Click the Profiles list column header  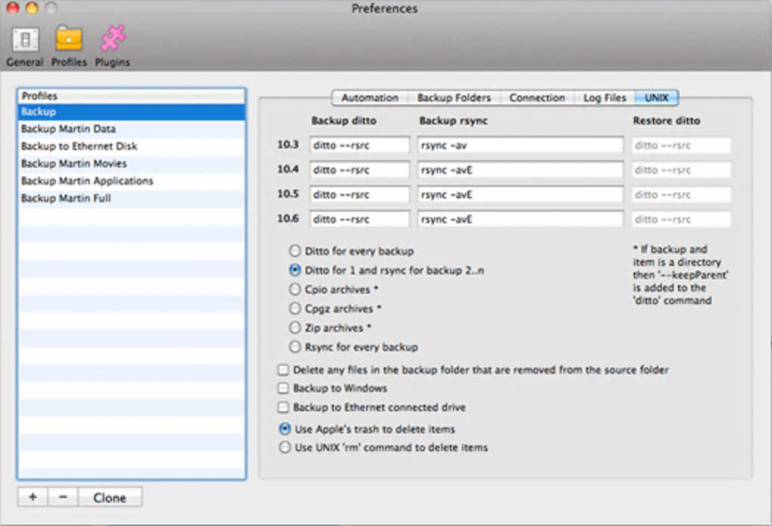pyautogui.click(x=132, y=96)
